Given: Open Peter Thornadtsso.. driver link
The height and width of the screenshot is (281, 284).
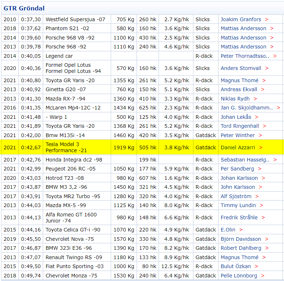Looking at the screenshot, I should pos(245,56).
